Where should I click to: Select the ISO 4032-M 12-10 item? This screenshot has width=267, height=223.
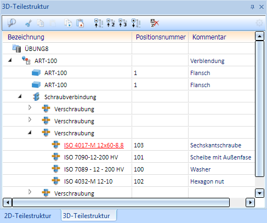tap(88, 181)
